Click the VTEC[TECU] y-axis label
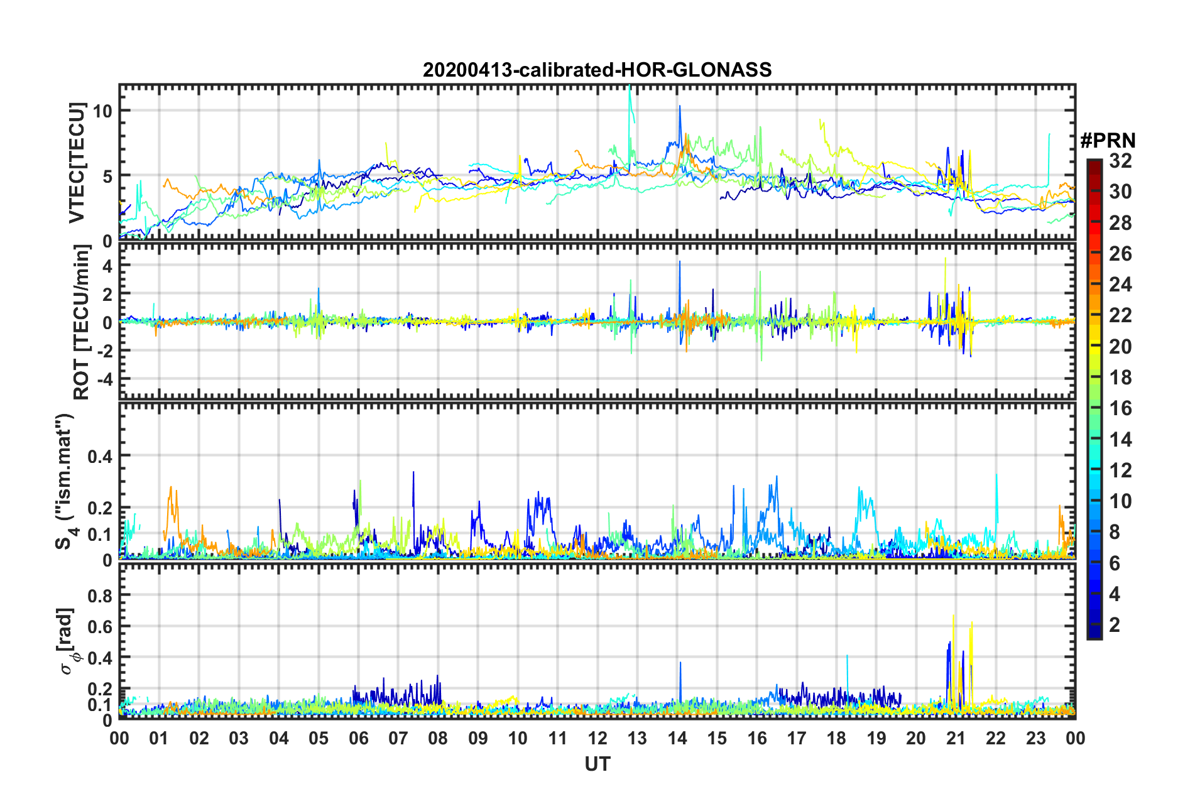 click(x=77, y=163)
